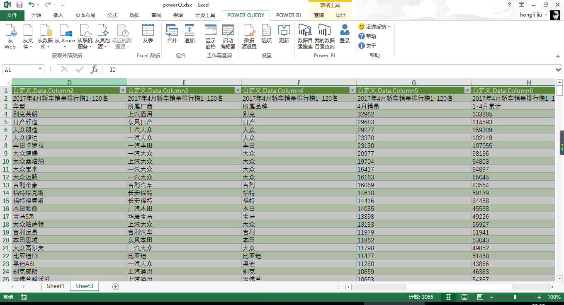Switch to Normal view in status bar
The height and width of the screenshot is (305, 564).
(x=449, y=297)
